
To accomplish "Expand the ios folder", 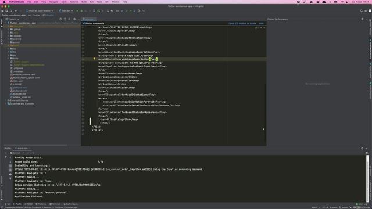I will [8, 49].
